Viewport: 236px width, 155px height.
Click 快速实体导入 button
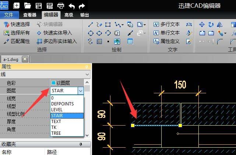(x=54, y=33)
